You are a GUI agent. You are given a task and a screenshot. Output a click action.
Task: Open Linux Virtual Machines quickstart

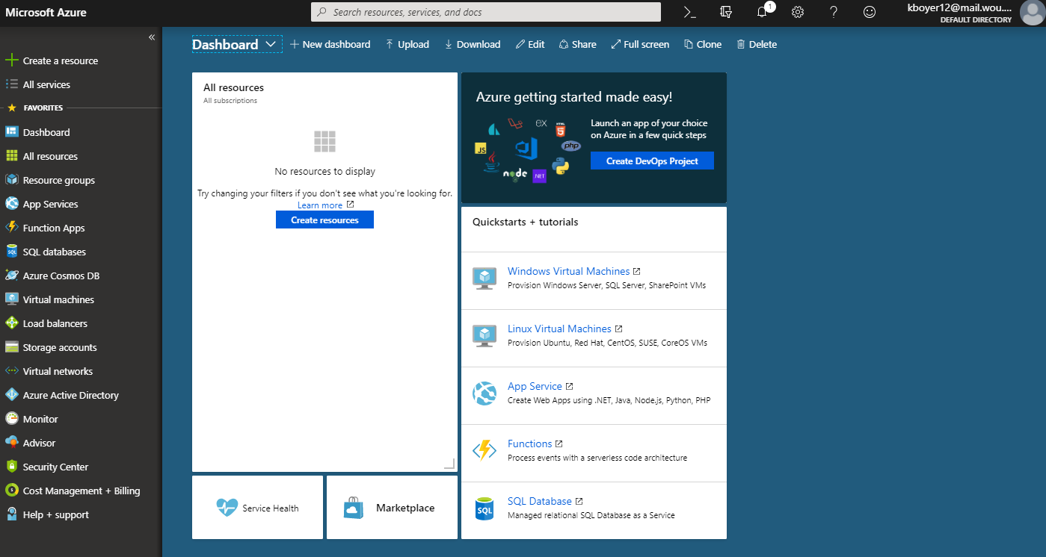click(x=559, y=329)
